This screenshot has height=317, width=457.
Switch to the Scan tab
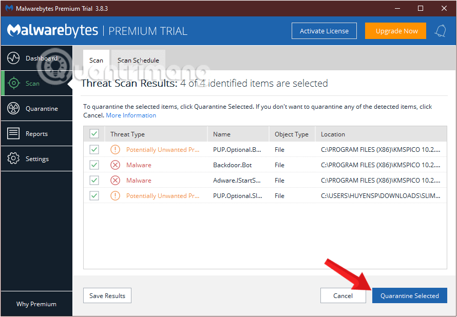click(96, 60)
